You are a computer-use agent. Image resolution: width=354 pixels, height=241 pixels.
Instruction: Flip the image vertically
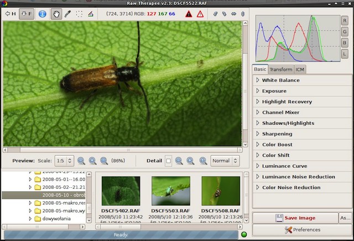[x=243, y=14]
